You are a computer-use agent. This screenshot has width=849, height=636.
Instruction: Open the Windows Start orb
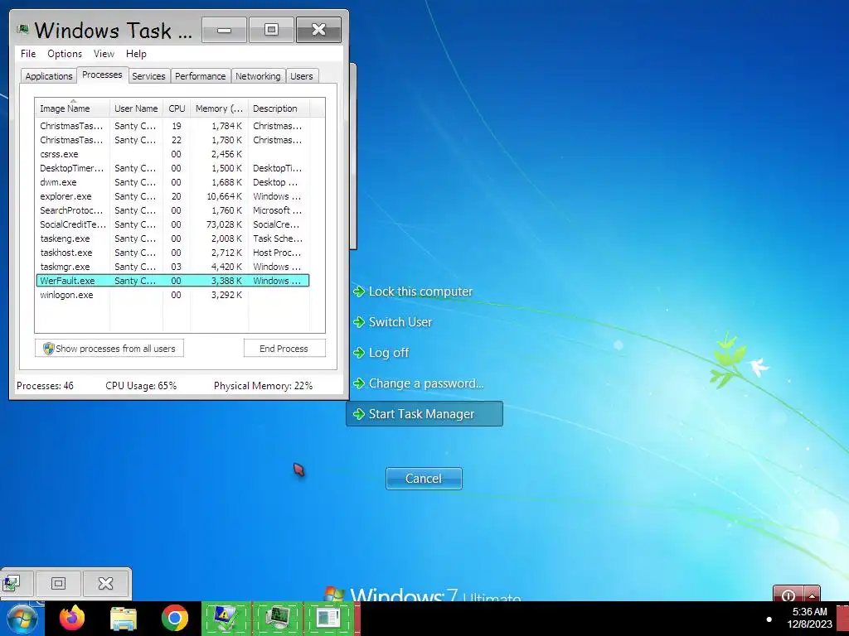21,619
